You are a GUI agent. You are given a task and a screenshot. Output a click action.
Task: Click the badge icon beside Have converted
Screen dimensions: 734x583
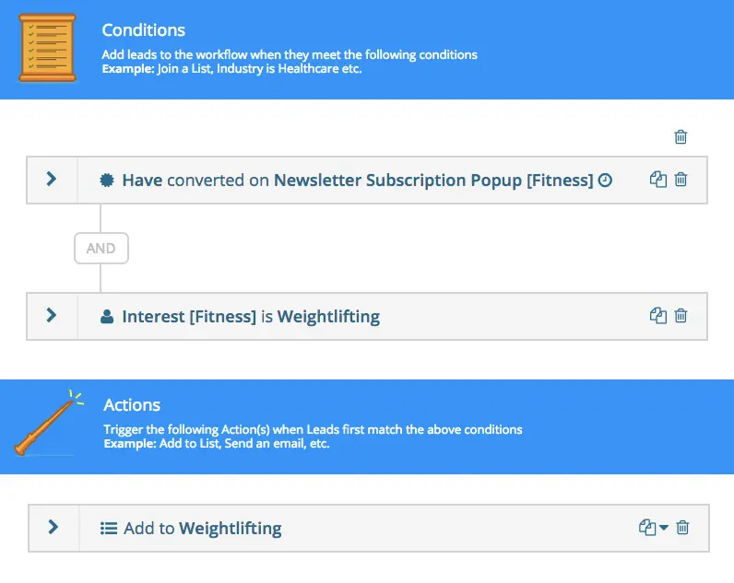(107, 181)
